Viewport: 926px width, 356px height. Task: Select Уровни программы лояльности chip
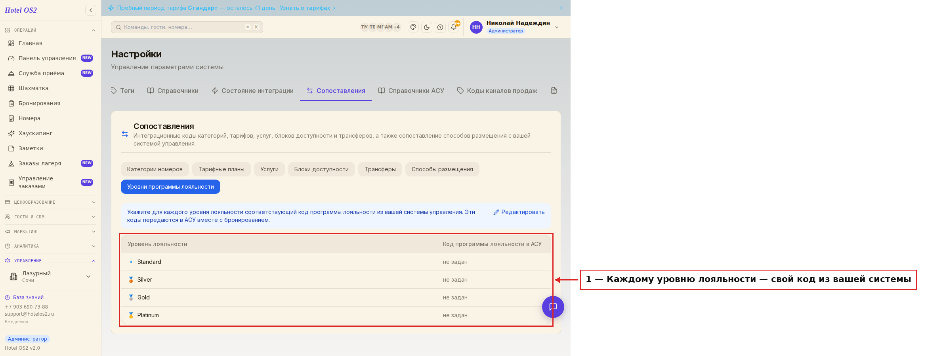click(x=170, y=187)
